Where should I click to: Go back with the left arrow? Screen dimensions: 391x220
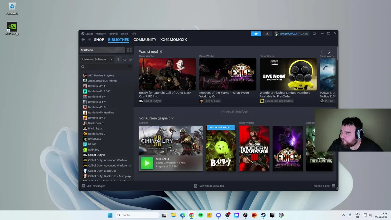coord(83,40)
